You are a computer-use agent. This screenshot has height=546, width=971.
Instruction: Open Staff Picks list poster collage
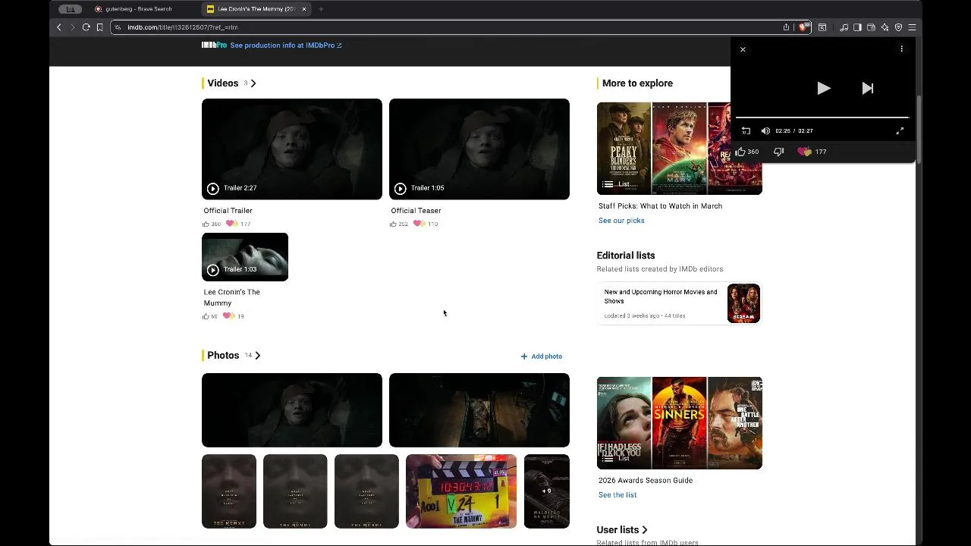pyautogui.click(x=680, y=149)
